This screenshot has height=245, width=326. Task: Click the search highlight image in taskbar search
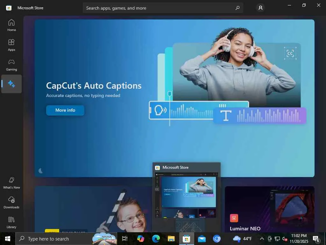(104, 239)
